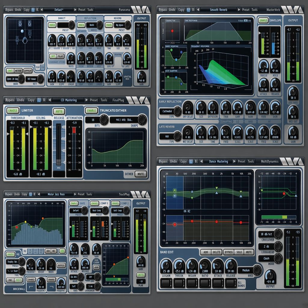308x308 pixels.
Task: Click Bypass in the MasterVerb toolbar
Action: pos(163,10)
